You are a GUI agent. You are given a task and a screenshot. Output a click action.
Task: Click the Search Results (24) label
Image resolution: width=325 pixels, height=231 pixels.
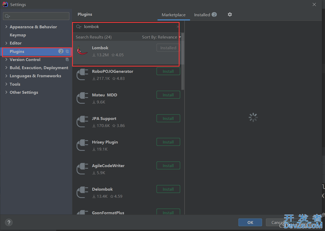pos(94,37)
